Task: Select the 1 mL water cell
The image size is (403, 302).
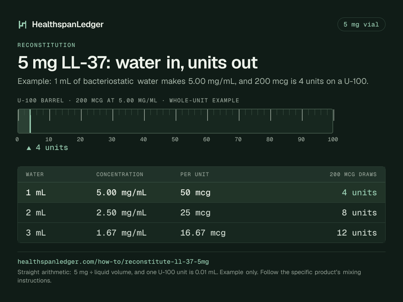Action: pos(36,193)
